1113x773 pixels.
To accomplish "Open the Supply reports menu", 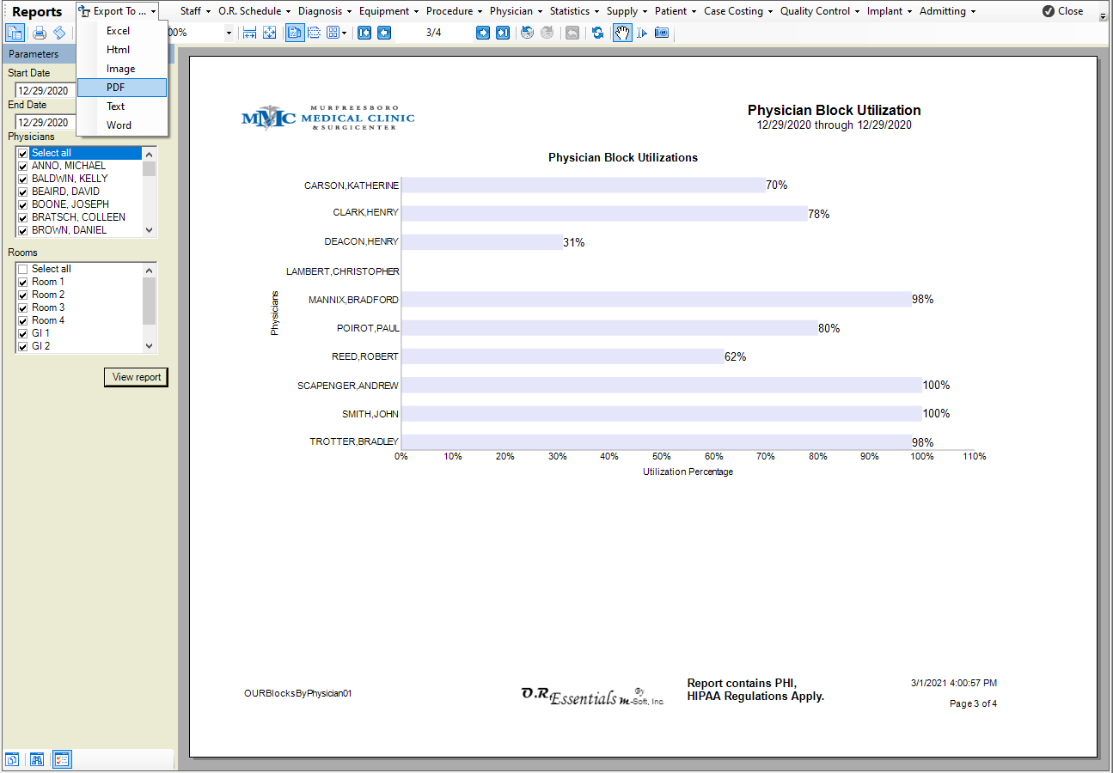I will 627,11.
